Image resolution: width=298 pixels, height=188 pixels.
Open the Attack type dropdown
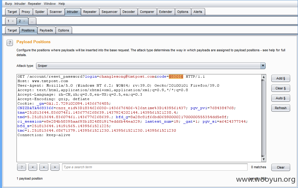(x=151, y=66)
